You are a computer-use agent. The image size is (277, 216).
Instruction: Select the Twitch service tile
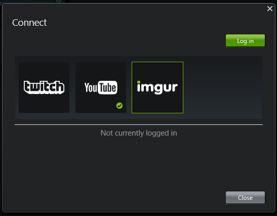(44, 88)
